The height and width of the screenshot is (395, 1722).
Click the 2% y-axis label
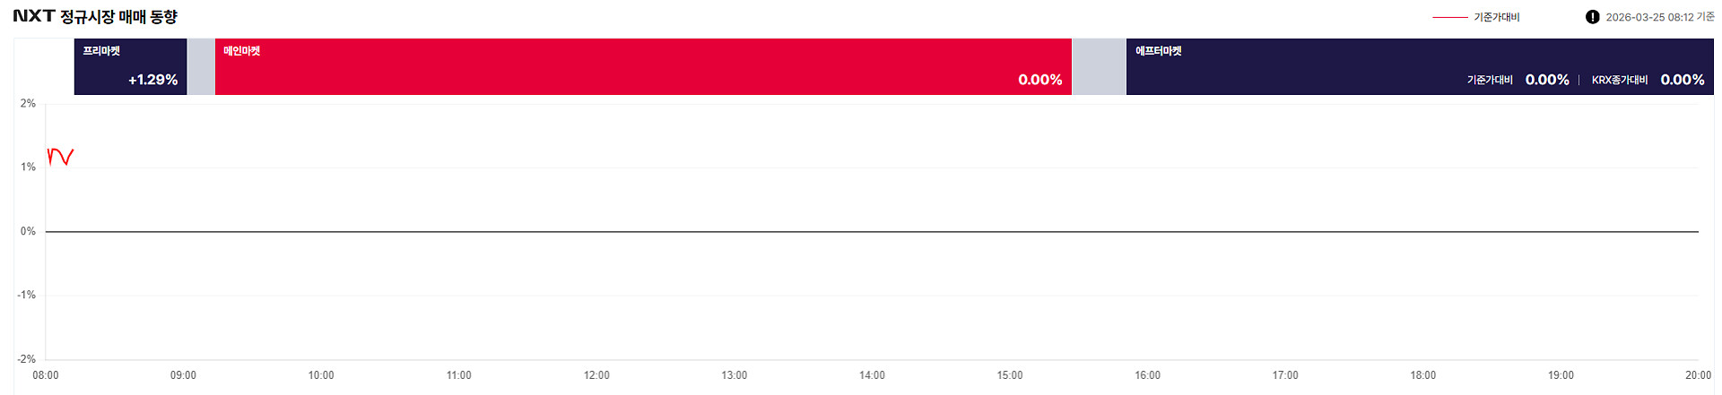(x=29, y=104)
